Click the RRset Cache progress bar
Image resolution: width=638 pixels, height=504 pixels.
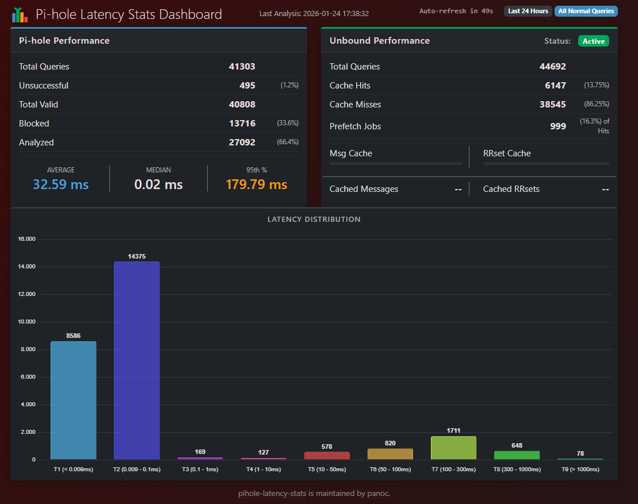click(x=545, y=164)
